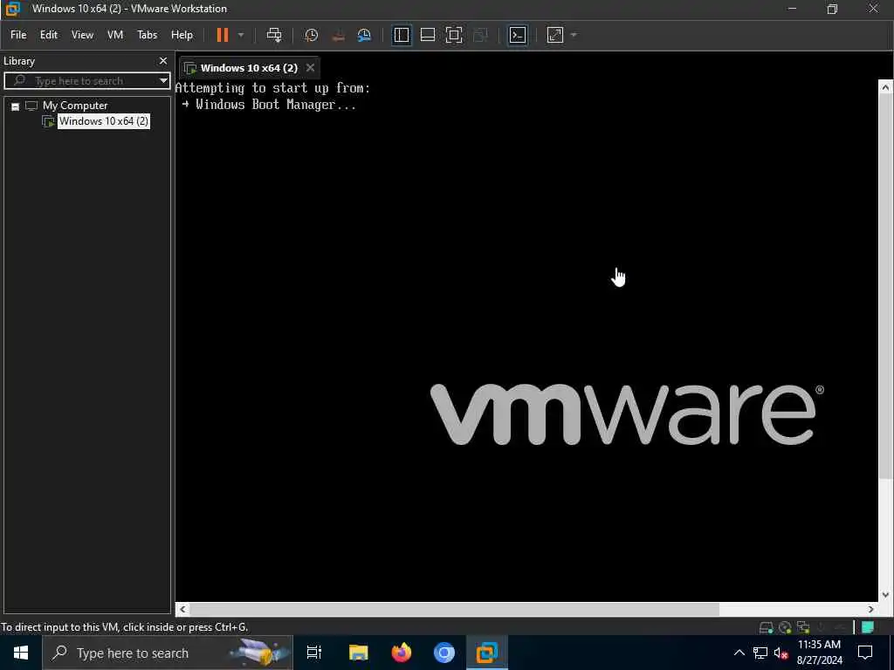Open the Help menu
The image size is (894, 670).
click(182, 35)
